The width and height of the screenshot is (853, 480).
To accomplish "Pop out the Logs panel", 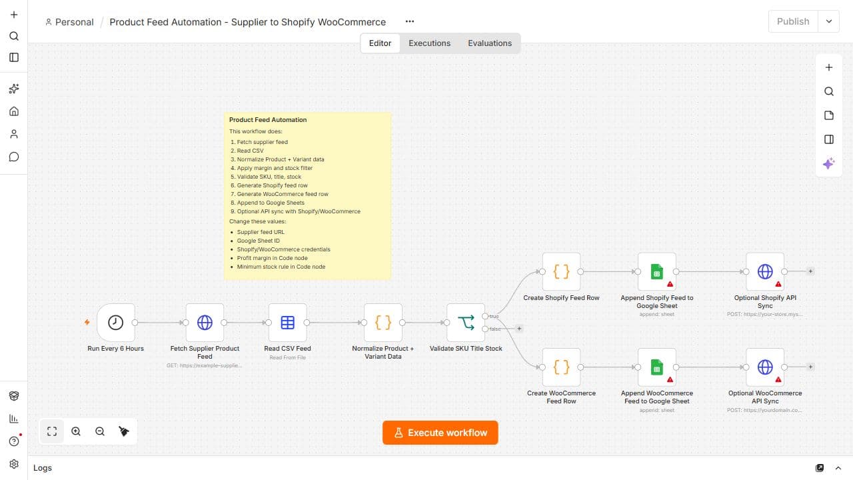I will click(x=820, y=468).
